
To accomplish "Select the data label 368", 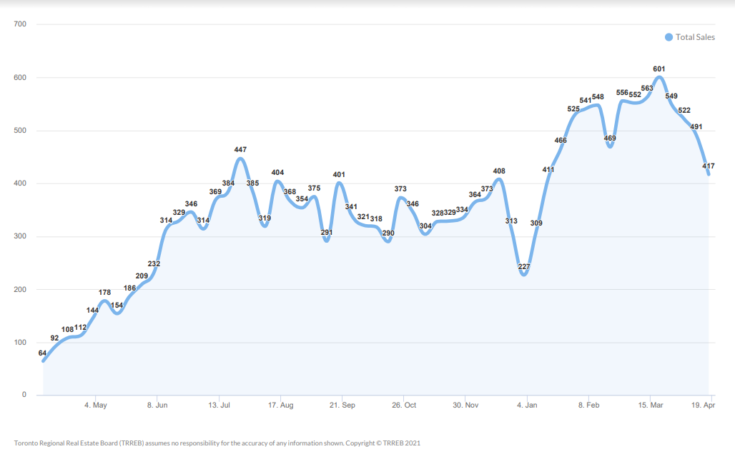I will (290, 191).
